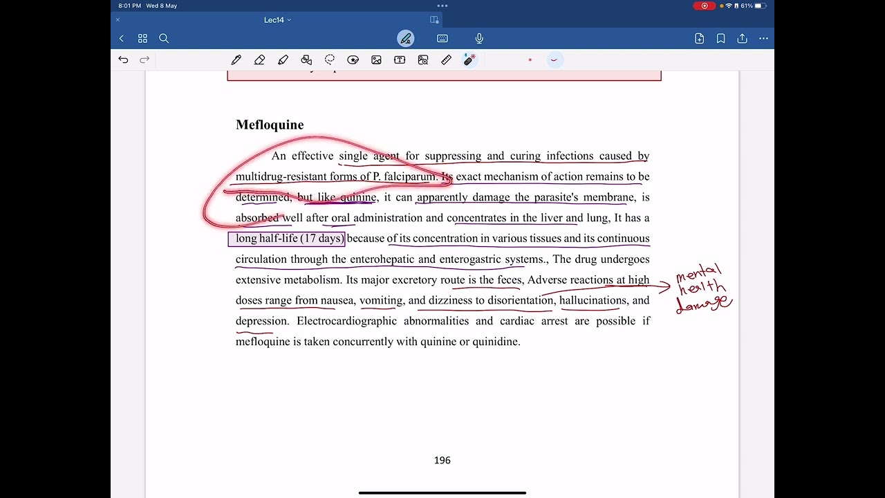Image resolution: width=885 pixels, height=498 pixels.
Task: Tap the home indicator bar
Action: click(x=442, y=493)
